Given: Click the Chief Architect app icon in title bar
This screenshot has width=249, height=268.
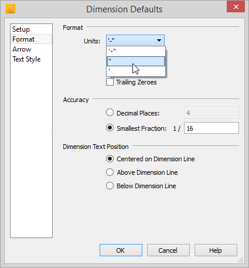Looking at the screenshot, I should (x=11, y=9).
